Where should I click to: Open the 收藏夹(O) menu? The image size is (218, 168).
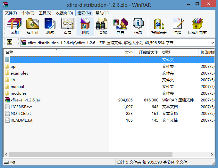click(64, 13)
